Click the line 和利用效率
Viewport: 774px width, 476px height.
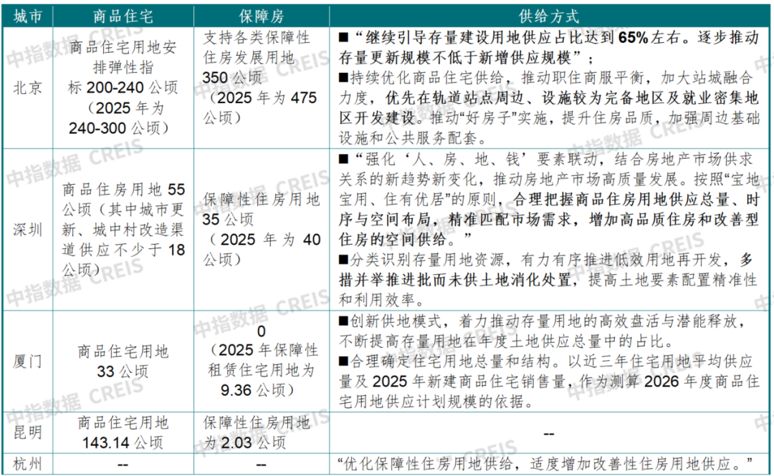(376, 300)
